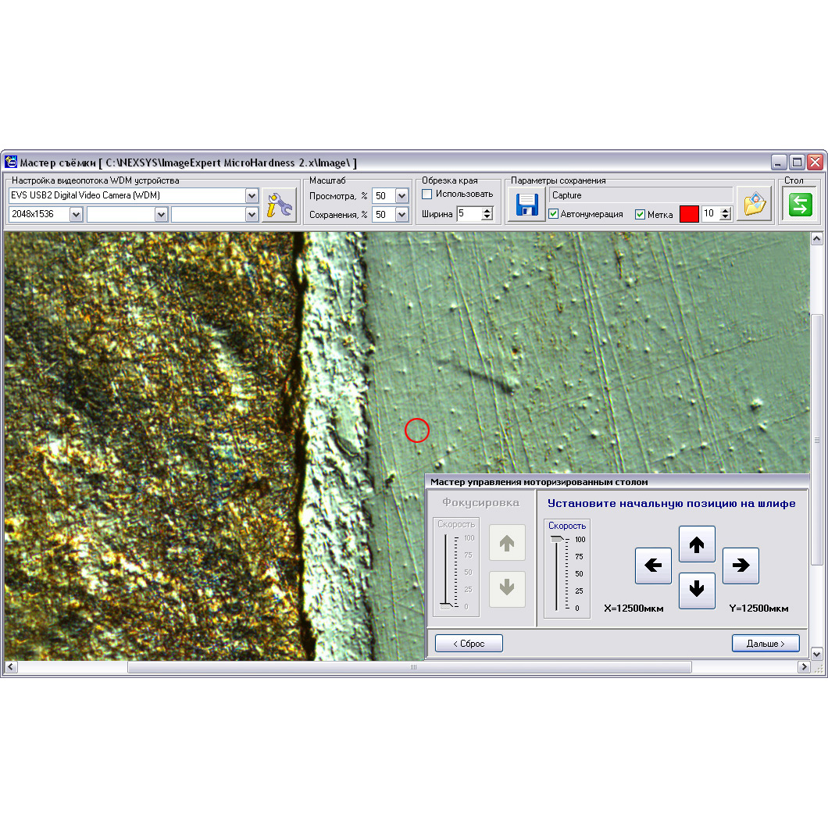Open the image folder icon
Screen dimensions: 828x828
(x=754, y=205)
